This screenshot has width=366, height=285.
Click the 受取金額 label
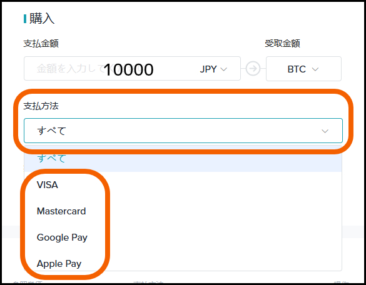(282, 44)
